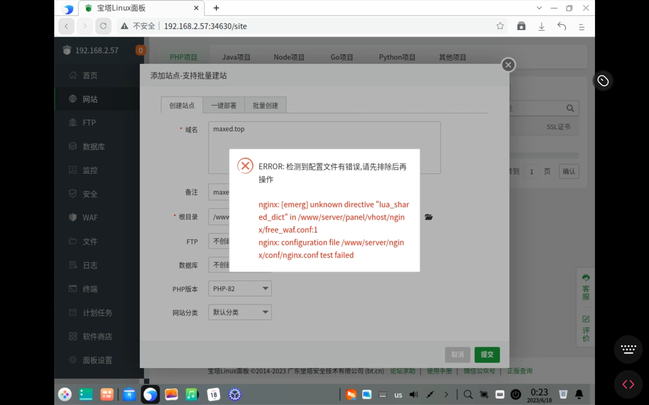This screenshot has width=649, height=405.
Task: Open 正版查询 footer link
Action: coord(519,371)
